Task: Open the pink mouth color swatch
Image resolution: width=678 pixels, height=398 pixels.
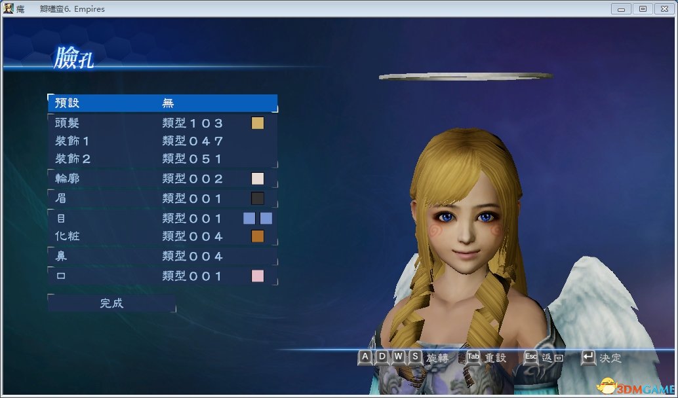Action: click(x=258, y=276)
